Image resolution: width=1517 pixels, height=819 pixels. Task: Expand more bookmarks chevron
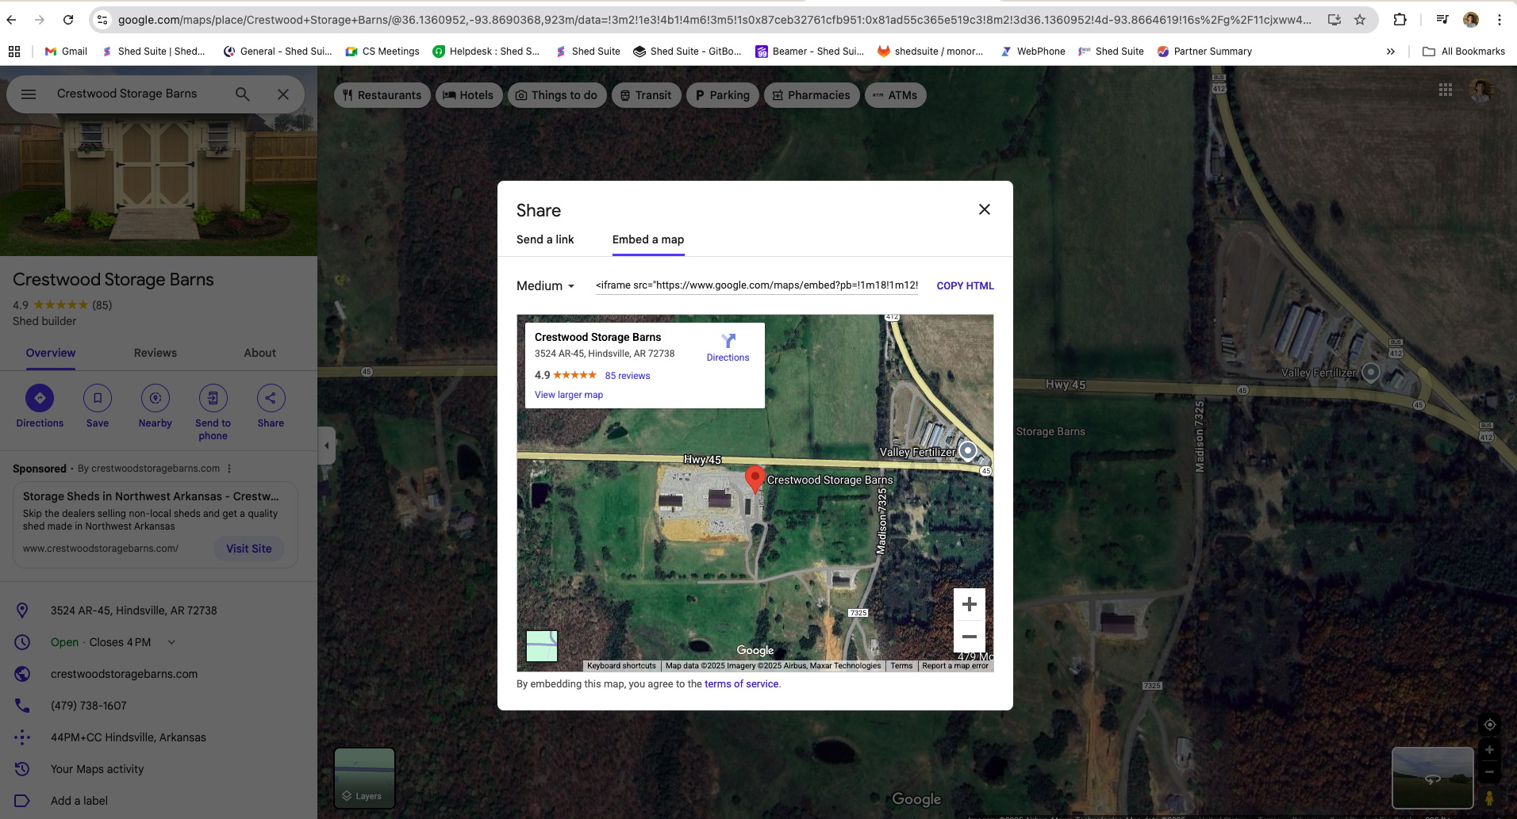point(1390,52)
